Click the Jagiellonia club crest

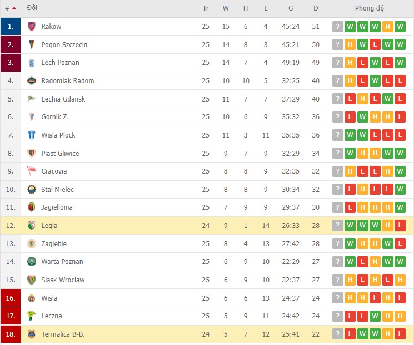click(x=32, y=207)
